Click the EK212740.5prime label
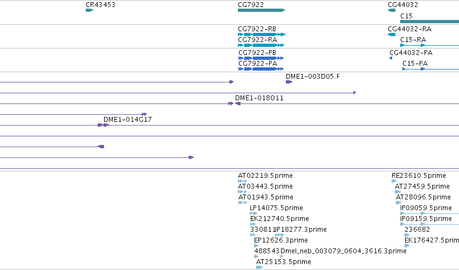 [x=279, y=219]
